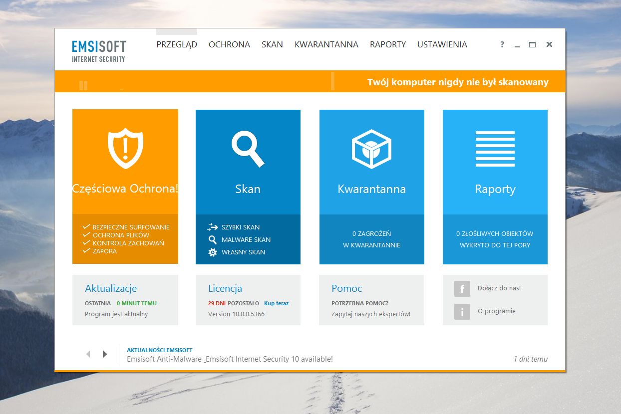
Task: Click the 'Twój komputer nigdy nie był skanowany' banner
Action: coord(458,82)
